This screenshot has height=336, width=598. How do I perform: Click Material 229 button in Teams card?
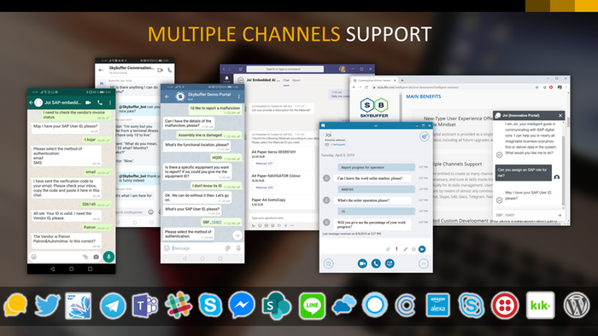pos(264,188)
